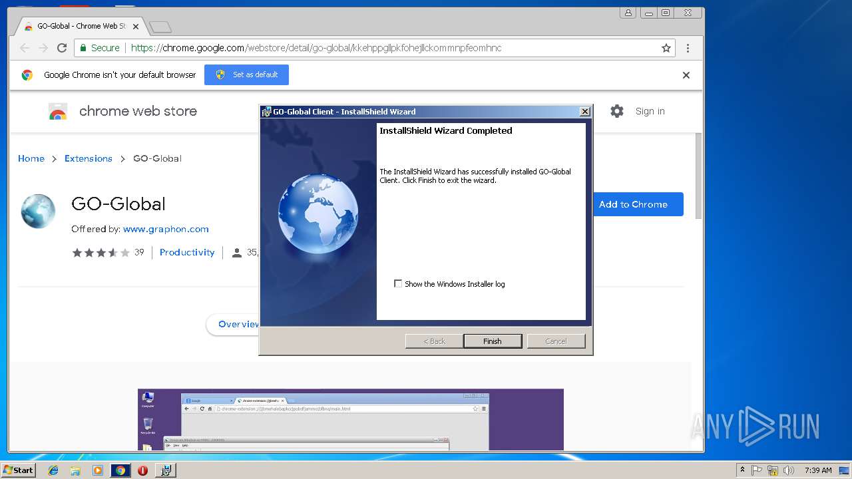Dismiss the default browser infobar
Image resolution: width=852 pixels, height=479 pixels.
[x=686, y=75]
